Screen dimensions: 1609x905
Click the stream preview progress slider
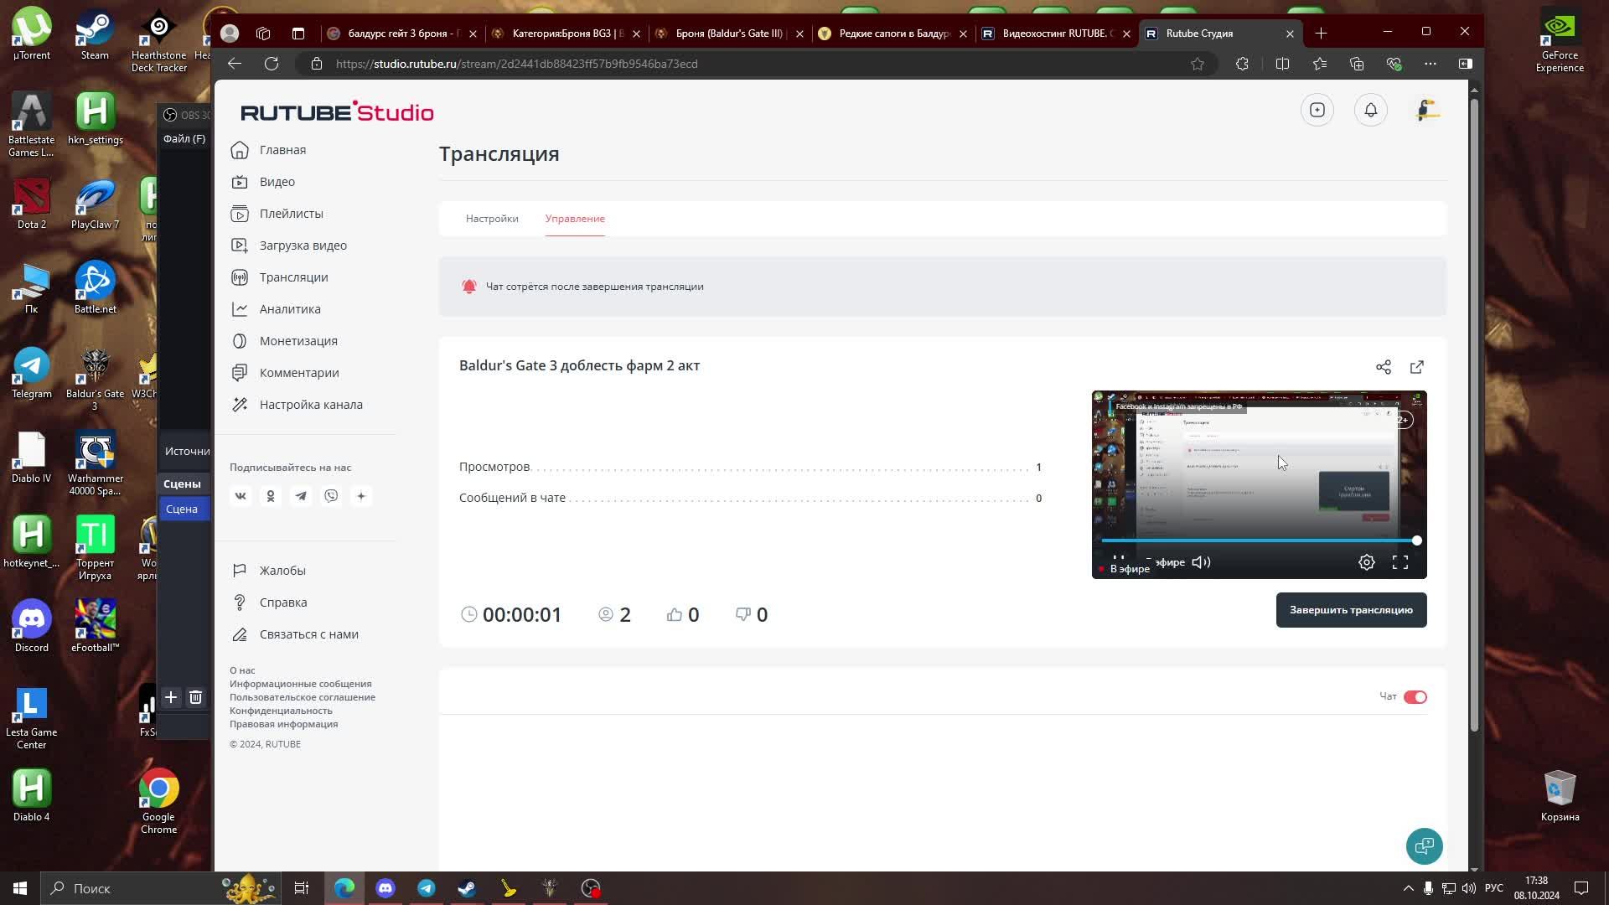[x=1257, y=540]
